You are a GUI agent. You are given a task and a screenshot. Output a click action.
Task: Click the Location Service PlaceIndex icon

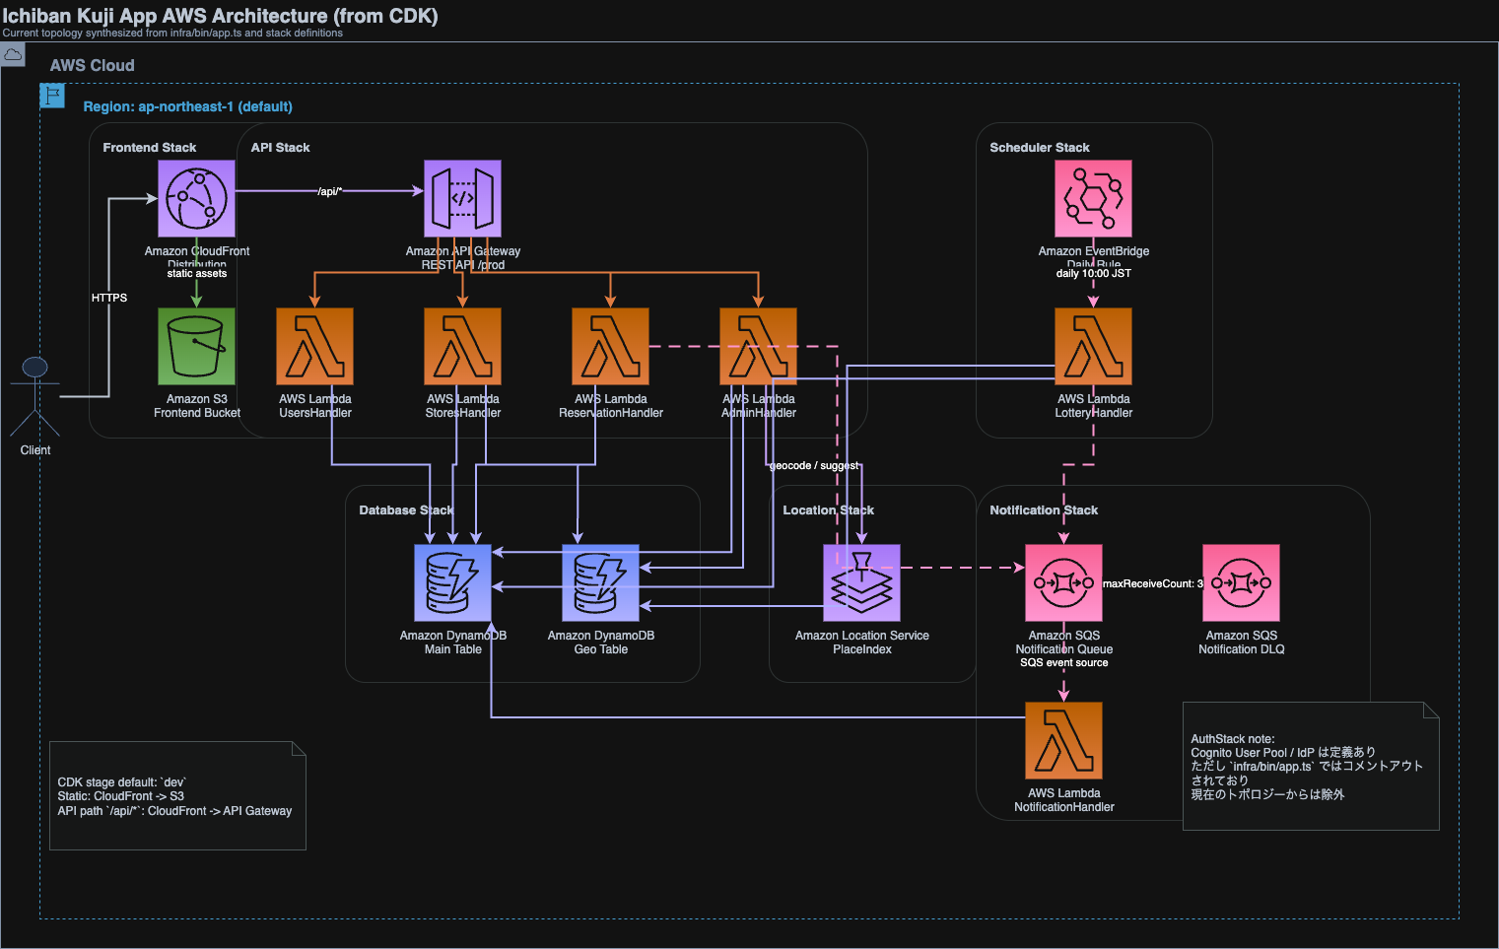(x=861, y=582)
